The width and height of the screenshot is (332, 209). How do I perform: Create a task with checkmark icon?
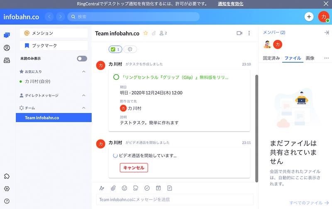click(147, 188)
